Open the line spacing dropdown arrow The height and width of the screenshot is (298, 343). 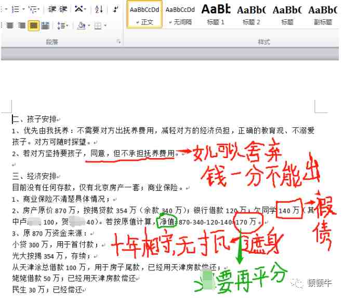(x=68, y=26)
